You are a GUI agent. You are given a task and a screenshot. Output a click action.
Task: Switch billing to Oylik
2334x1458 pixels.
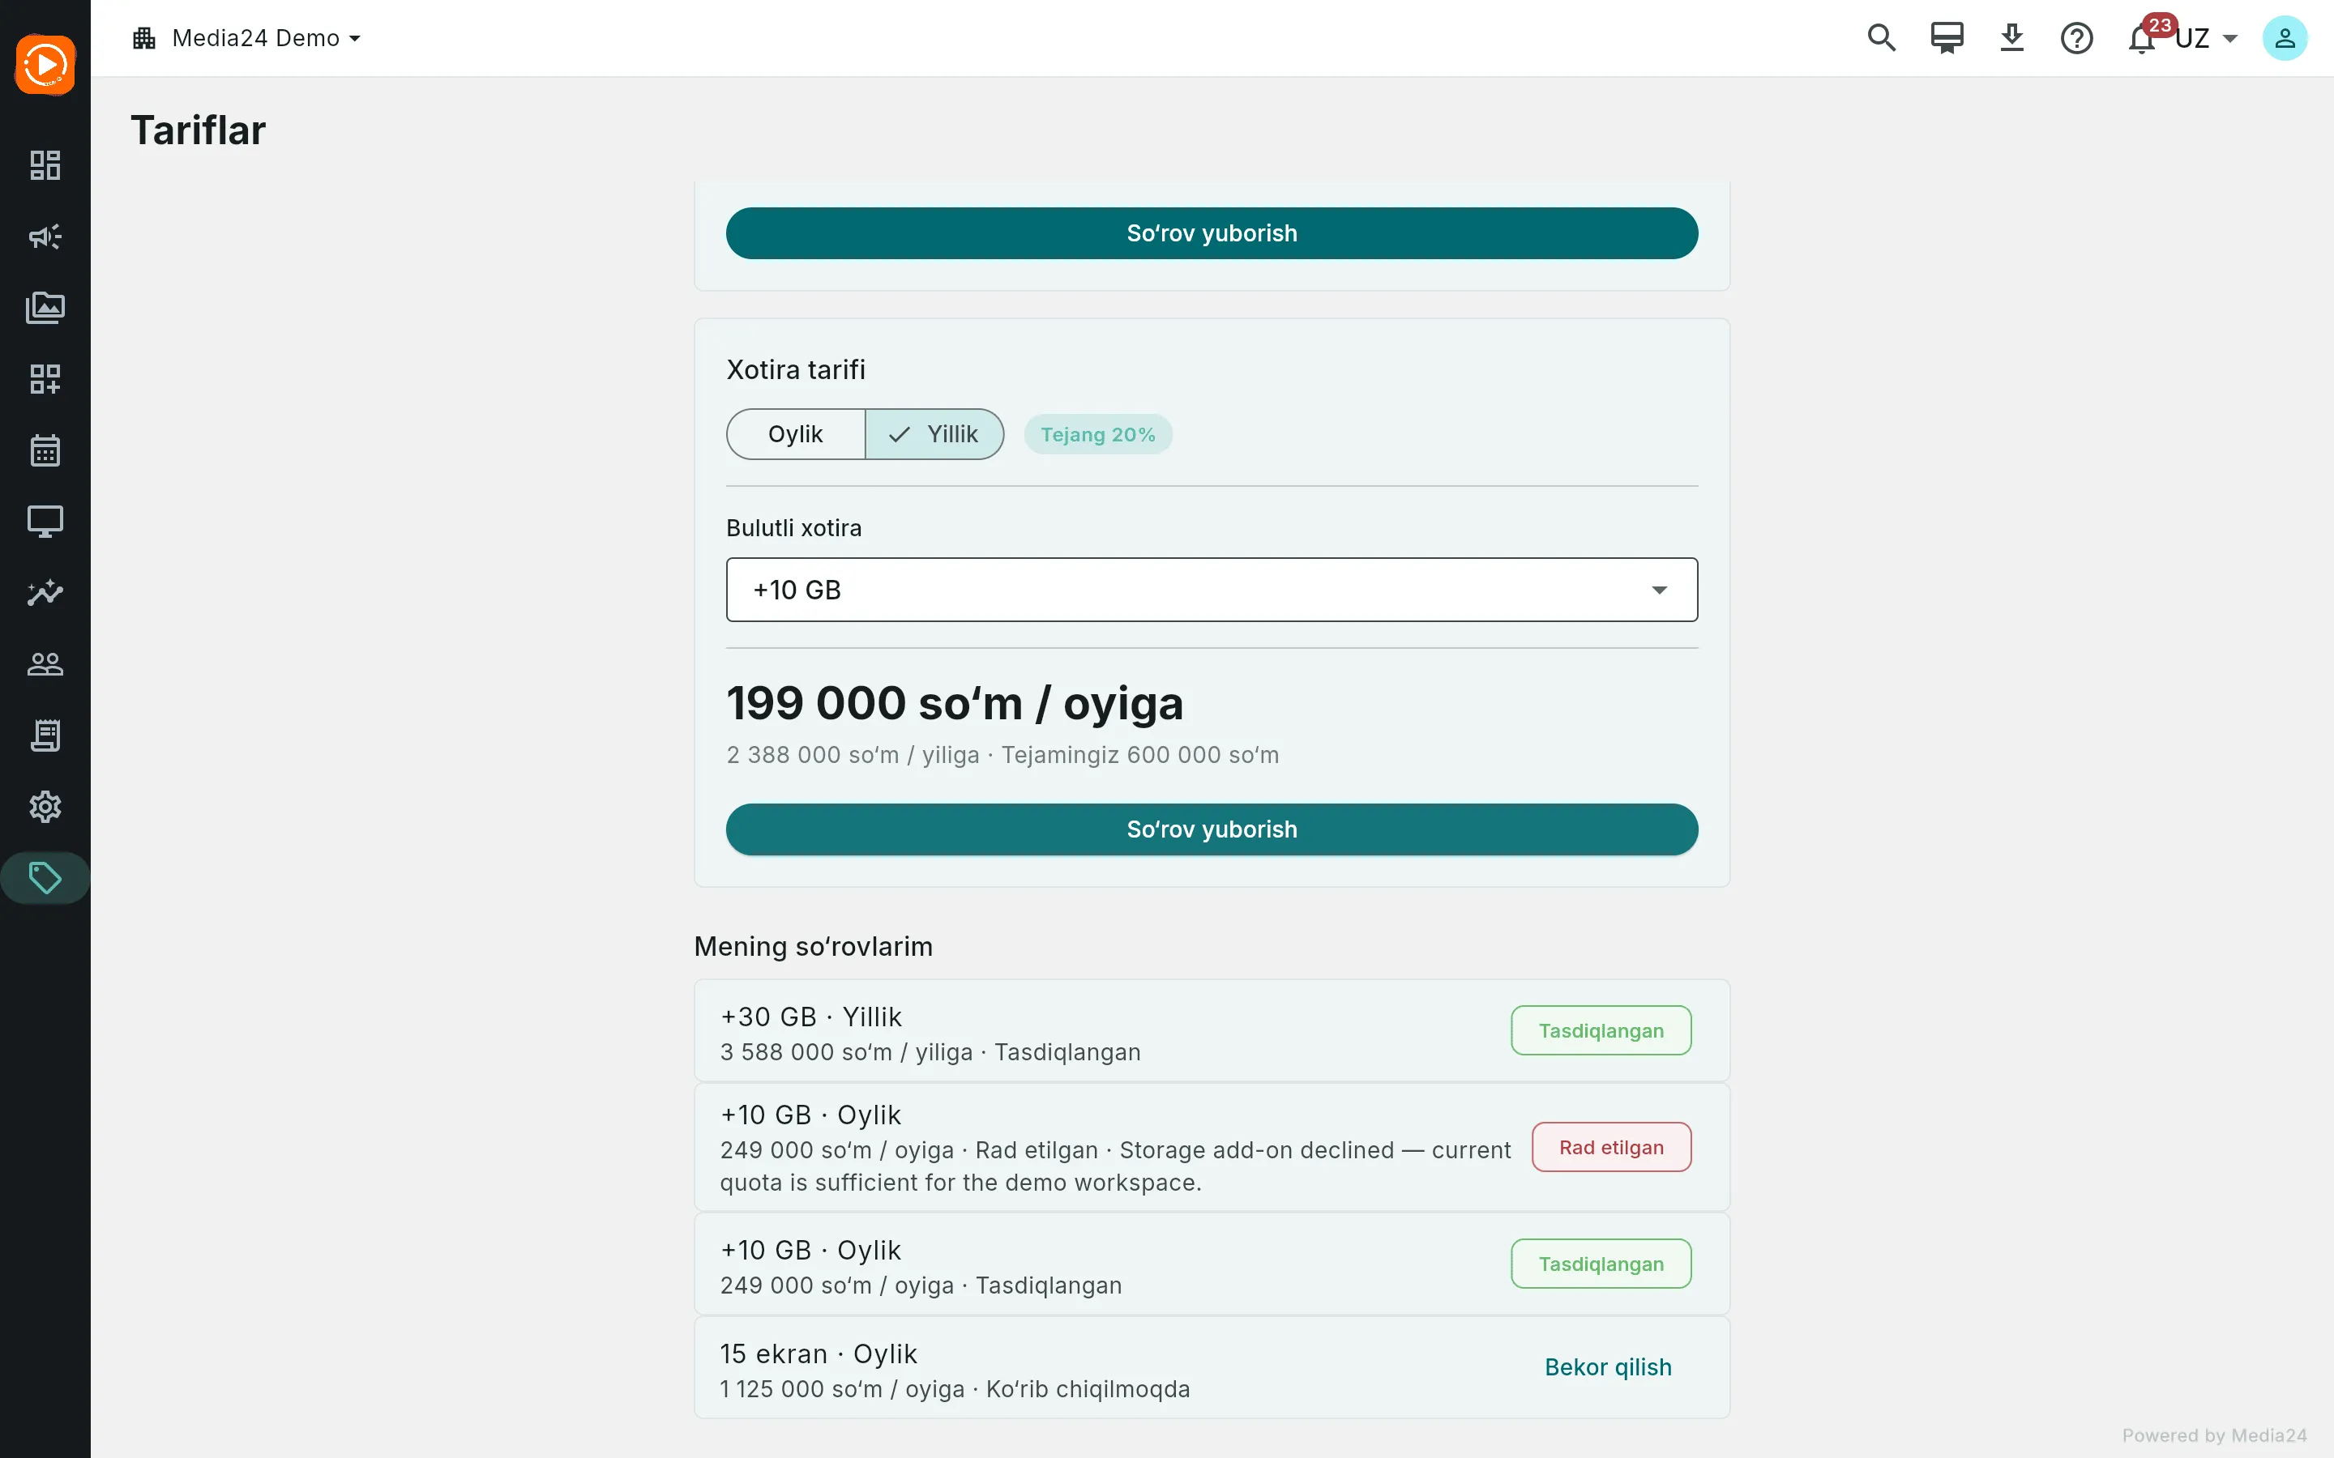(796, 434)
